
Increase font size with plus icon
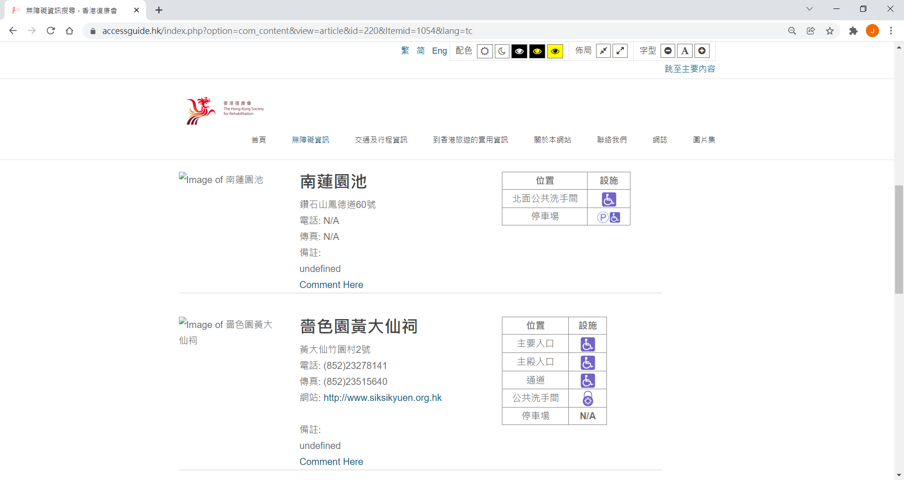point(702,51)
